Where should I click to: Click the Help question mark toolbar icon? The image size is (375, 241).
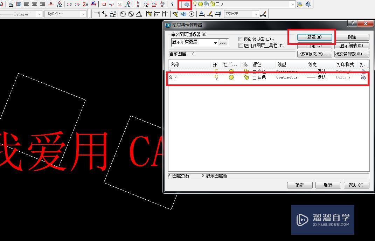(x=172, y=4)
